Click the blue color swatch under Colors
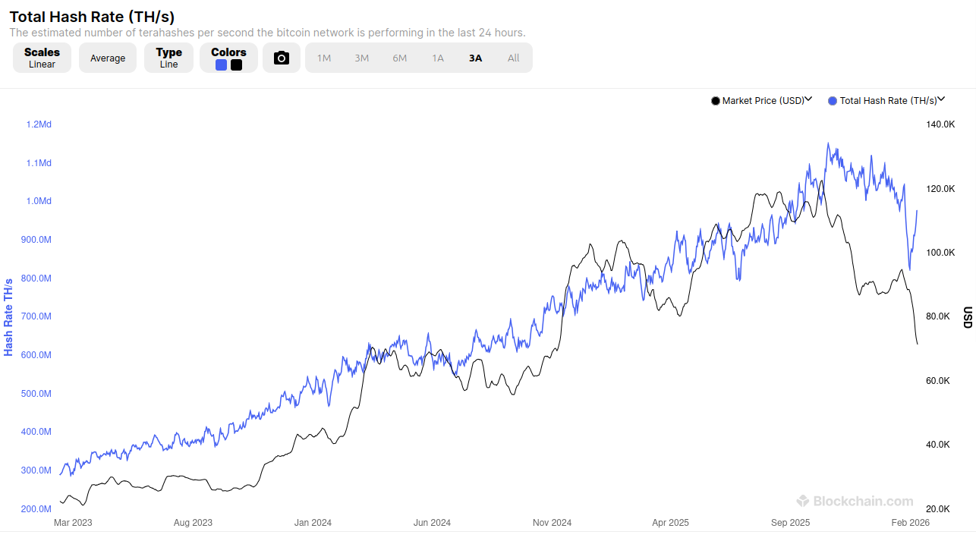The height and width of the screenshot is (538, 976). [x=221, y=65]
